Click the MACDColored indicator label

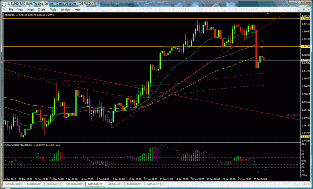[x=32, y=145]
